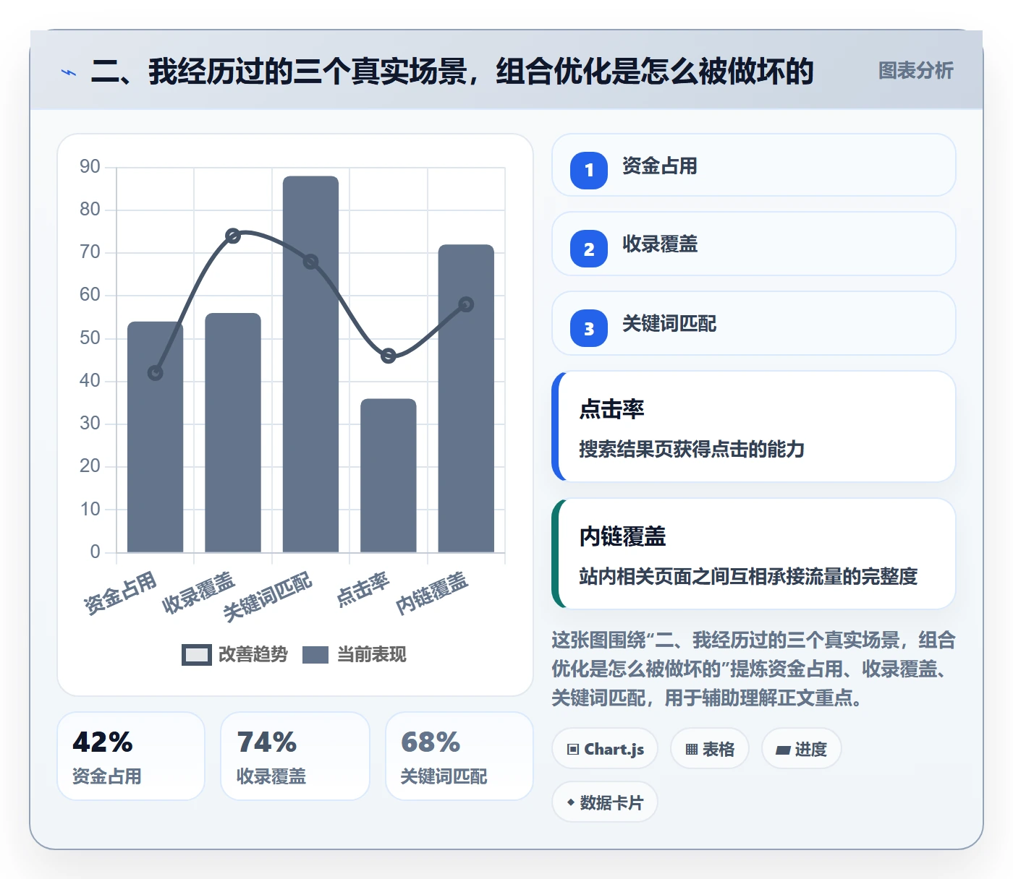
Task: Click the 资金占用 bar in chart
Action: click(155, 437)
